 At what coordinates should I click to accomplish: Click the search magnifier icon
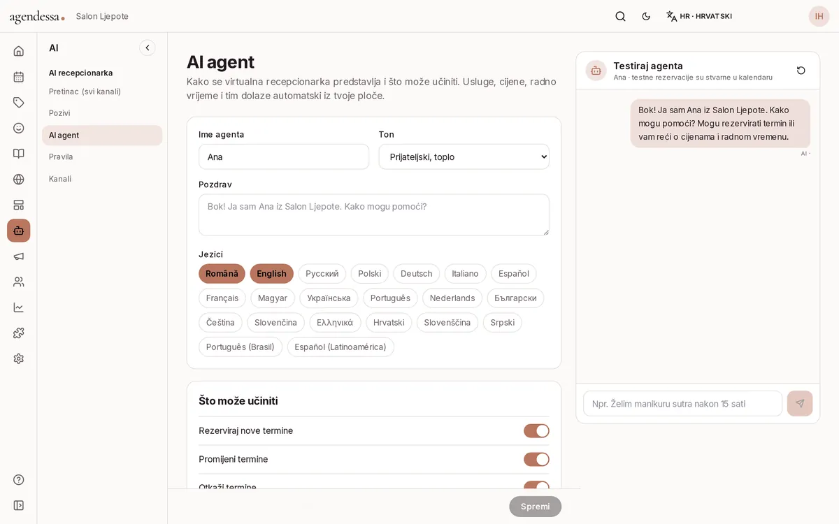tap(620, 16)
